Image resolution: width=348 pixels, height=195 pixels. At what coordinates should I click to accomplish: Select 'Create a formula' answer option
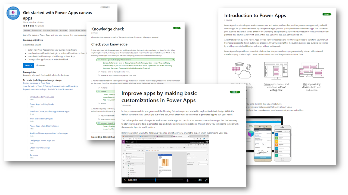click(106, 123)
